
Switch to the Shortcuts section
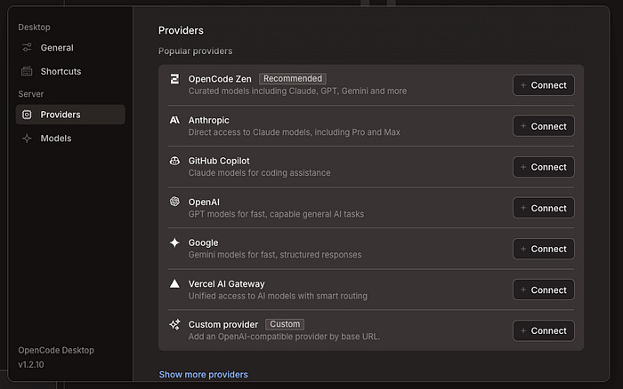pyautogui.click(x=61, y=71)
